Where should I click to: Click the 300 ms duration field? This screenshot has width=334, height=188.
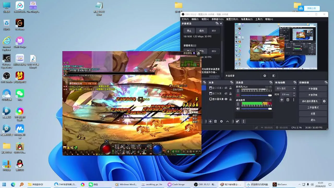[286, 95]
